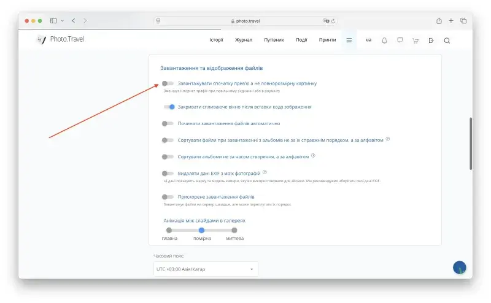Open the Принти menu item

pyautogui.click(x=327, y=40)
